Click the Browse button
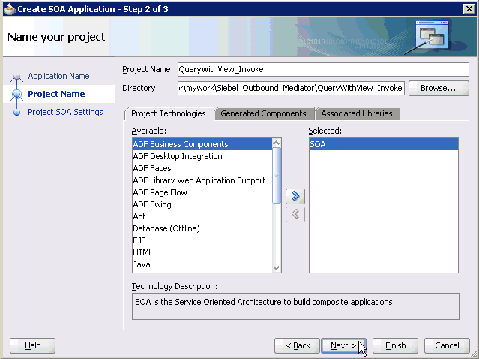479x359 pixels. click(x=439, y=88)
